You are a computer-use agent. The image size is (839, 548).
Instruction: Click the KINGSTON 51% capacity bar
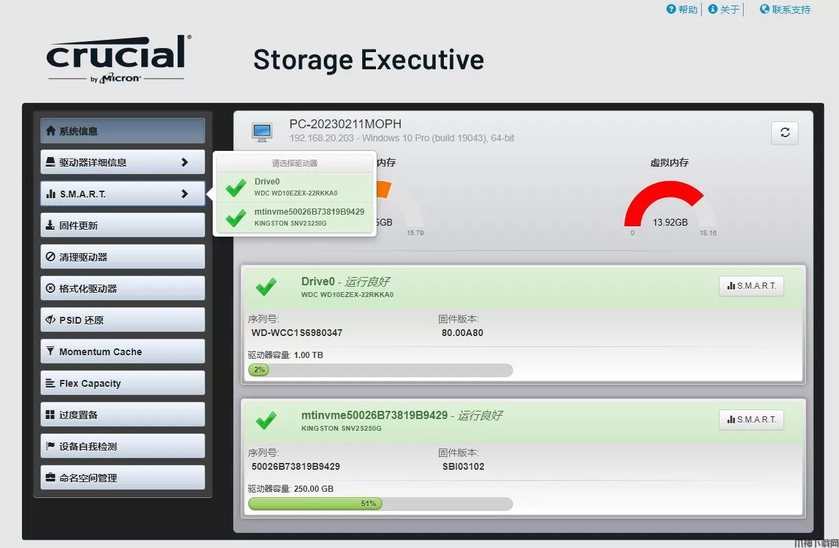tap(380, 503)
